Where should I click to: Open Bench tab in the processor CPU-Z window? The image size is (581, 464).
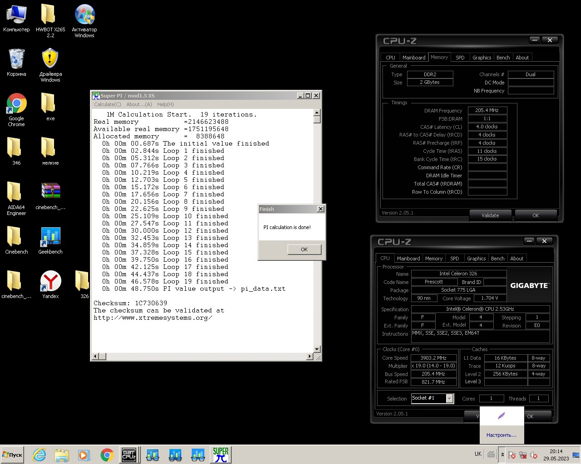497,259
